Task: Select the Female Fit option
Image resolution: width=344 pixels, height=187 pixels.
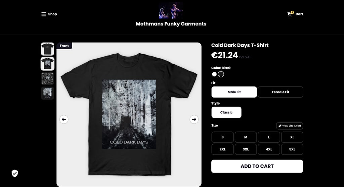Action: [281, 92]
